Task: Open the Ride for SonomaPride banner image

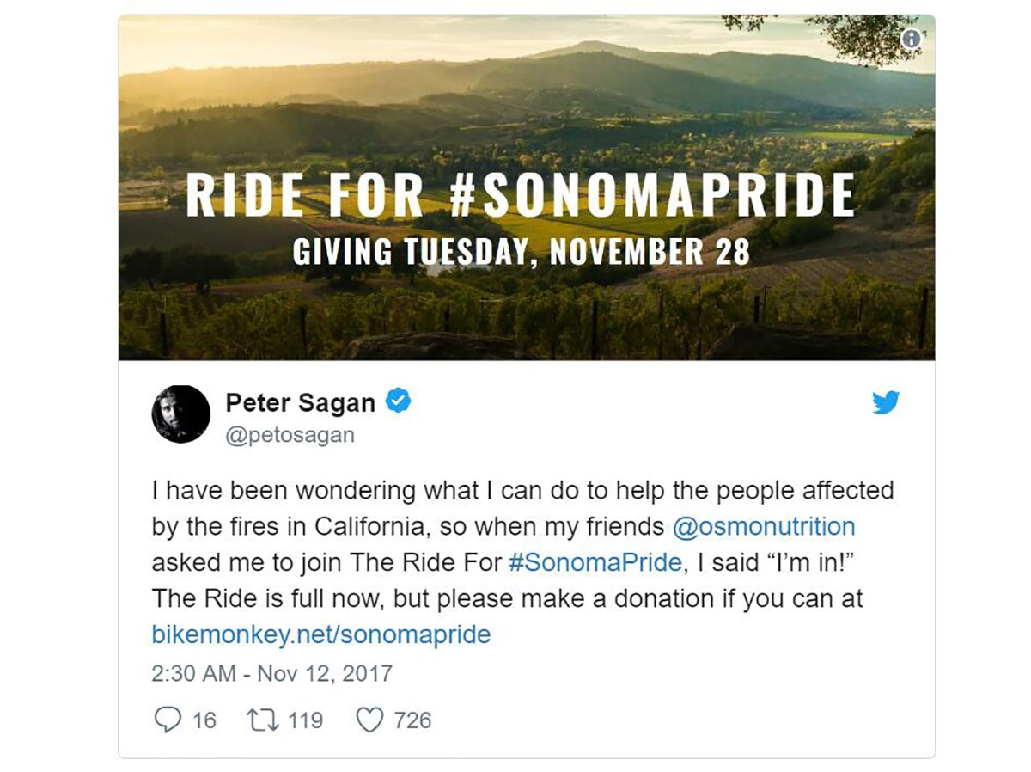Action: coord(527,187)
